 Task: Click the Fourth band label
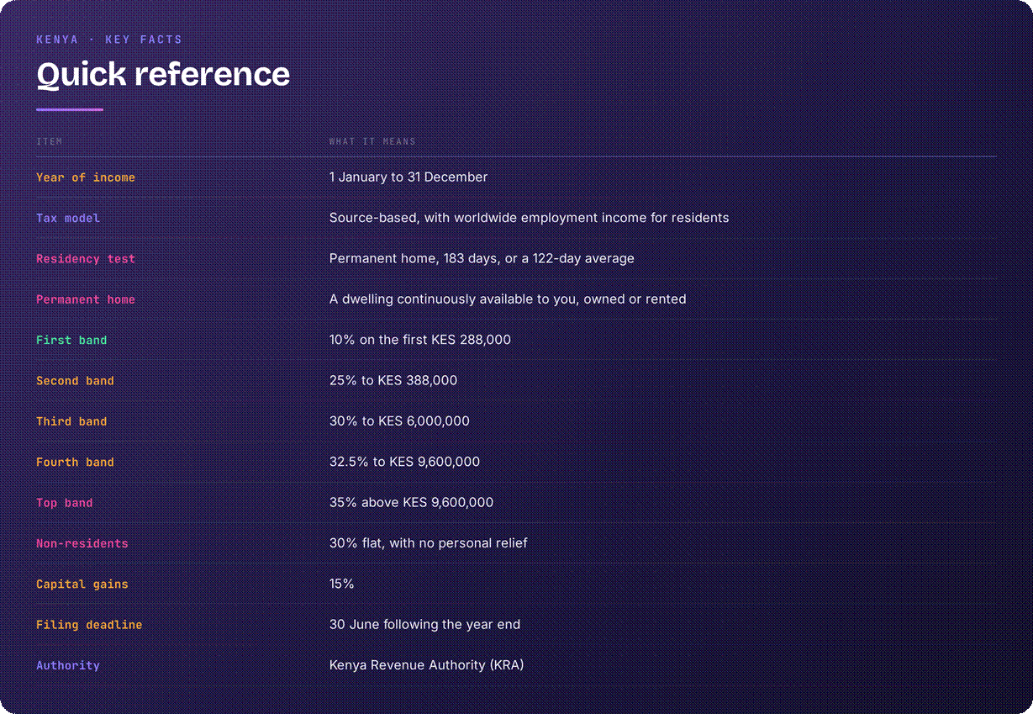(x=75, y=462)
